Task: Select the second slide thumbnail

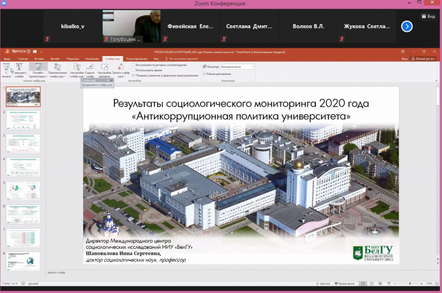Action: (x=23, y=120)
